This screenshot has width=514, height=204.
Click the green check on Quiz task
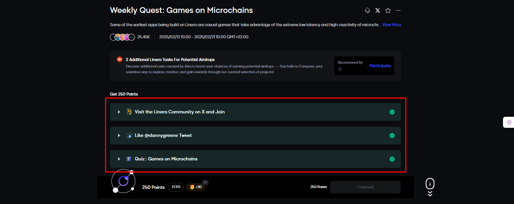[x=392, y=159]
